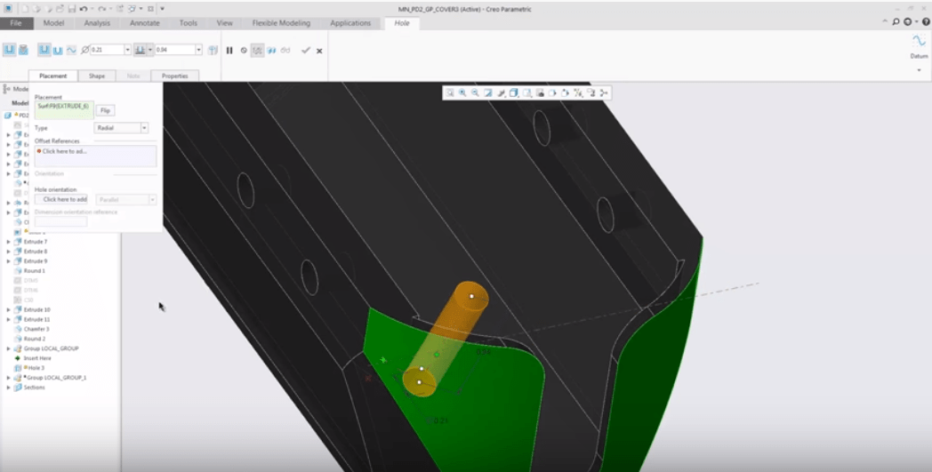This screenshot has height=472, width=932.
Task: Cancel the hole feature with X icon
Action: point(319,51)
